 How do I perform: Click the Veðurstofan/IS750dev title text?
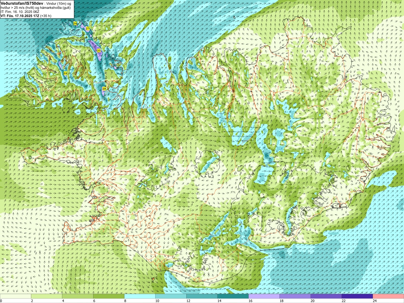click(22, 3)
